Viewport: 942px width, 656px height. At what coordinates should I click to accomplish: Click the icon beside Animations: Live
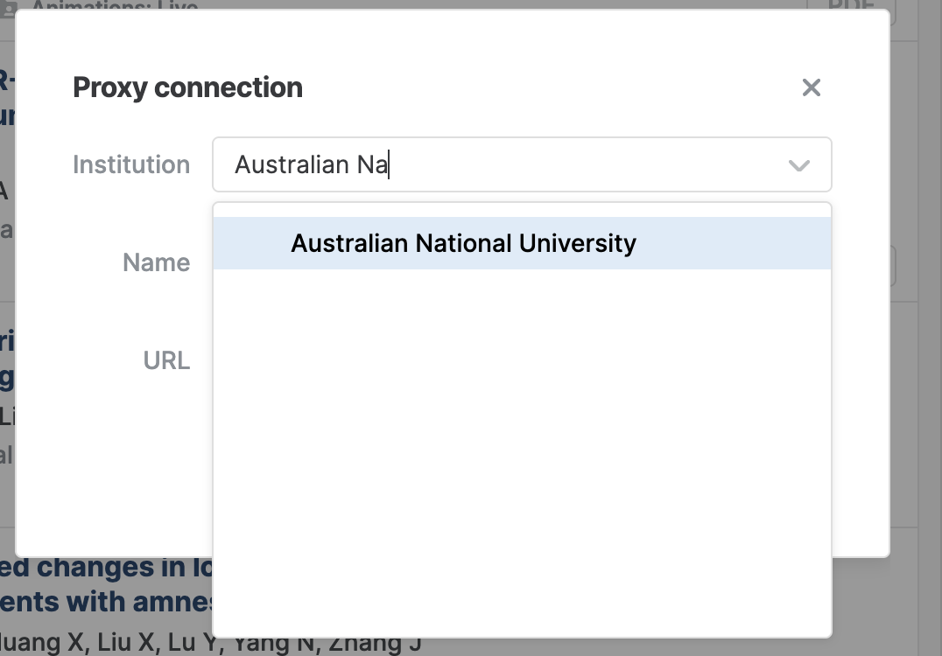pos(9,7)
